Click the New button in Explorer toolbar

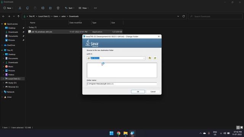[8, 8]
